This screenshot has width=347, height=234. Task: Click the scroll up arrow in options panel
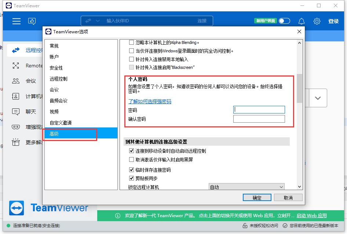pyautogui.click(x=299, y=43)
